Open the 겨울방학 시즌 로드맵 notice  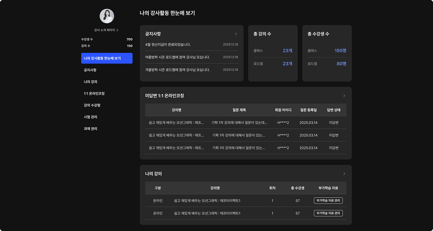pyautogui.click(x=178, y=70)
